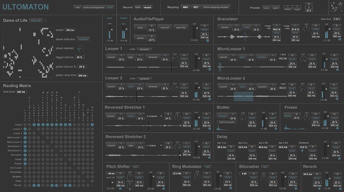This screenshot has height=192, width=344.
Task: Click the Looper 2 pan knob
Action: click(175, 88)
